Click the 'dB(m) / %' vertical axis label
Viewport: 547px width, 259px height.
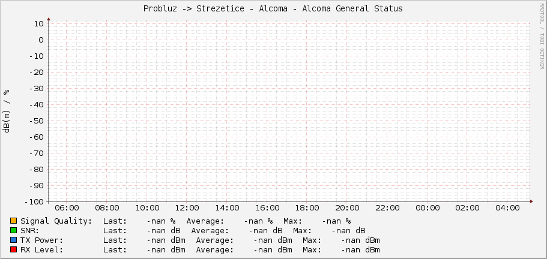tap(7, 111)
